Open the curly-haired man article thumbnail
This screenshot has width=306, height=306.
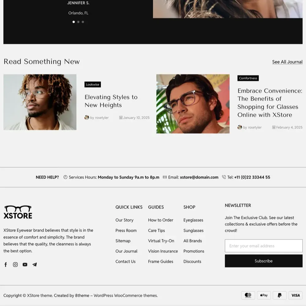pos(40,102)
